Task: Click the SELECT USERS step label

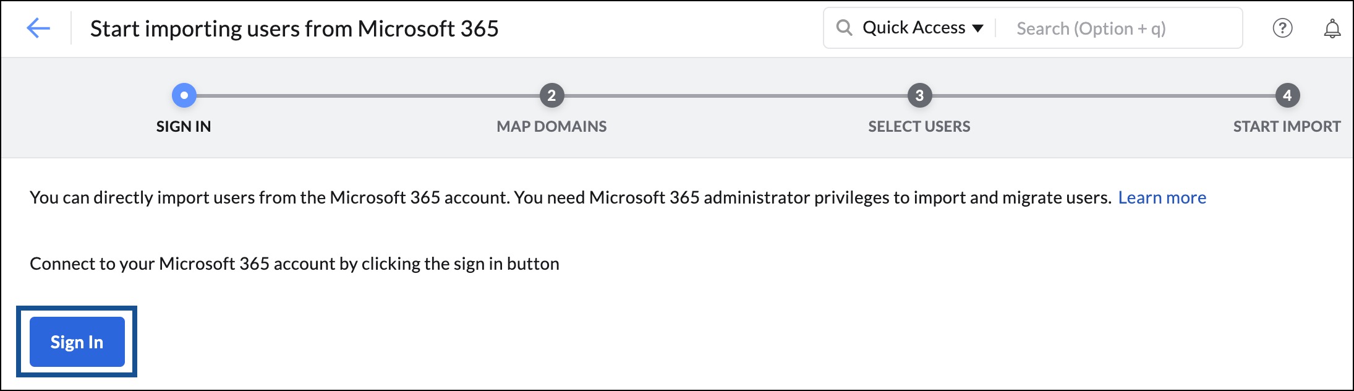Action: coord(919,126)
